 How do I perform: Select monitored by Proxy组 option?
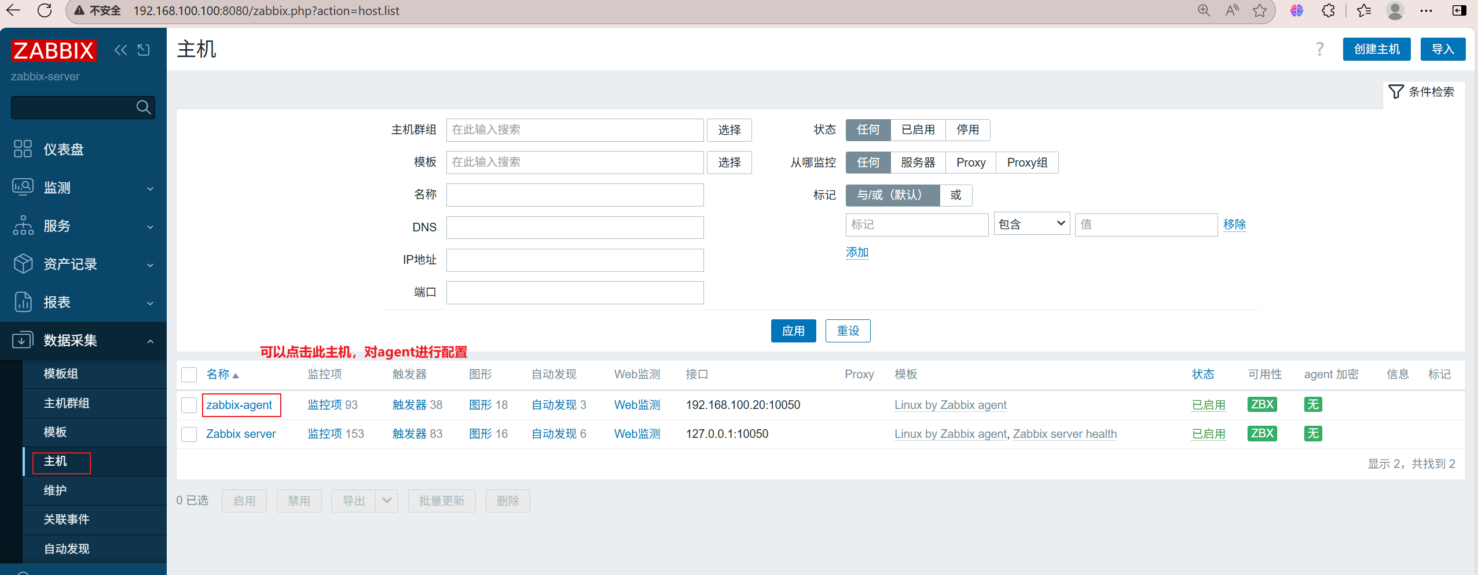[x=1027, y=163]
